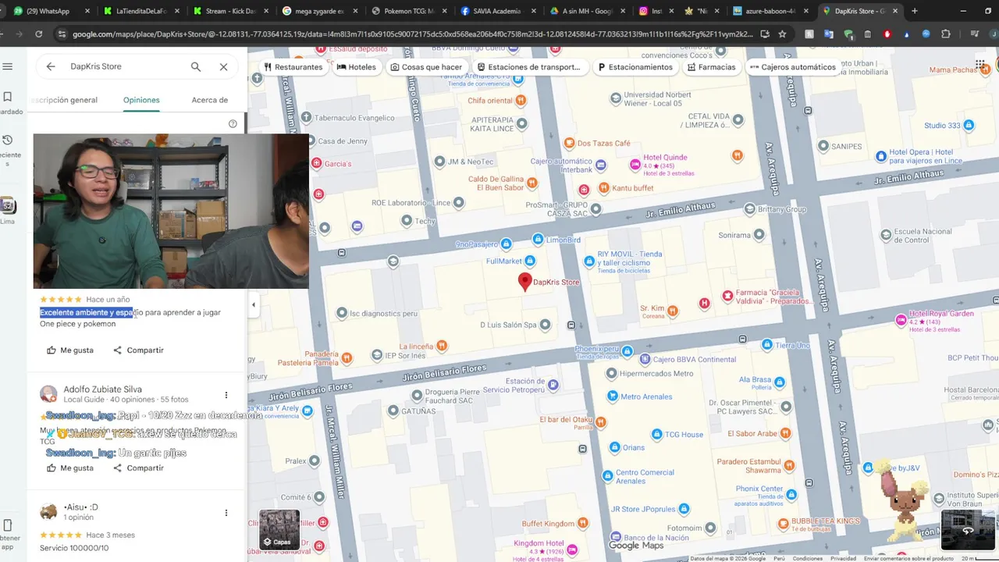This screenshot has height=562, width=999.
Task: Open the Condiciones link in map footer
Action: tap(808, 558)
